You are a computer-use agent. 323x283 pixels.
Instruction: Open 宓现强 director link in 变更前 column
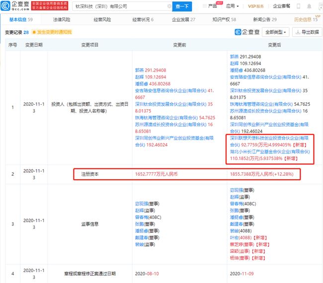(142, 204)
